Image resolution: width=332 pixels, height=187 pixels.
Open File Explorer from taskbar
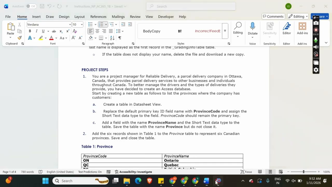pos(127,181)
